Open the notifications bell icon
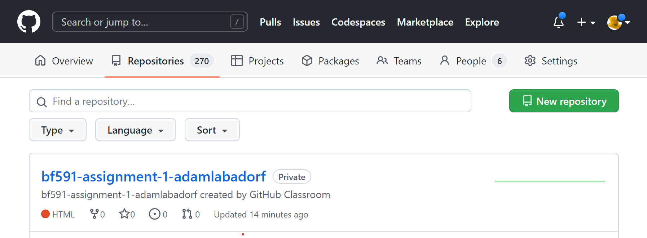Viewport: 647px width, 238px height. [x=558, y=22]
